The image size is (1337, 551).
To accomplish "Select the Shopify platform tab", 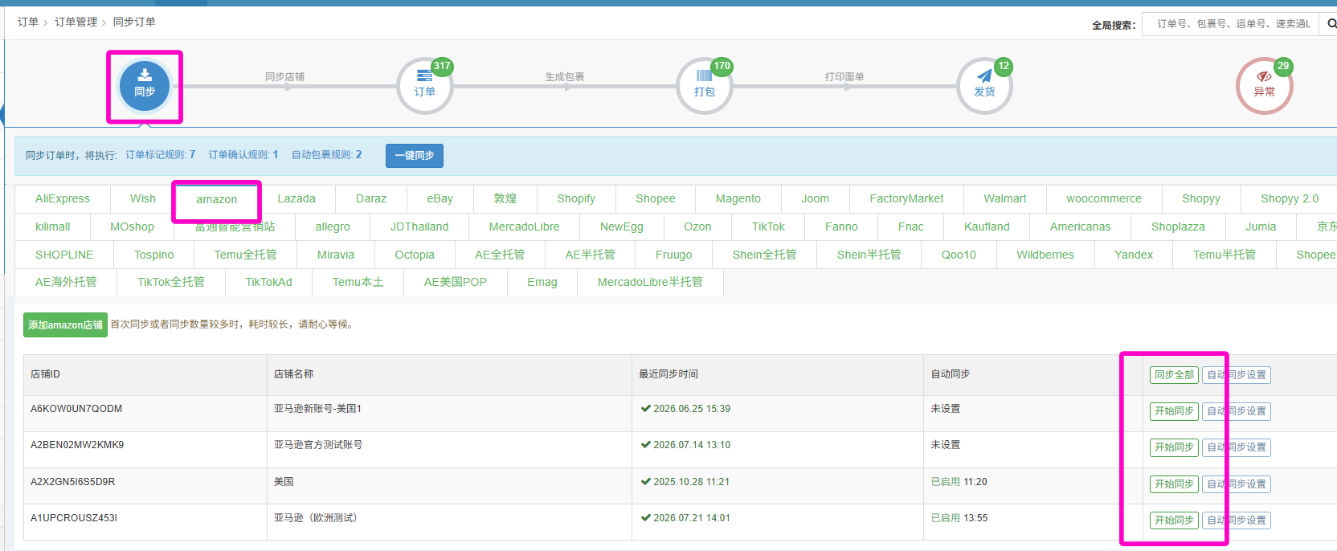I will pyautogui.click(x=576, y=198).
